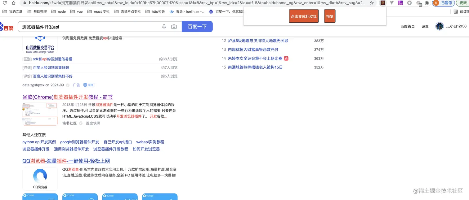469x200 pixels.
Task: Open the vue bookmark folder
Action: [77, 11]
